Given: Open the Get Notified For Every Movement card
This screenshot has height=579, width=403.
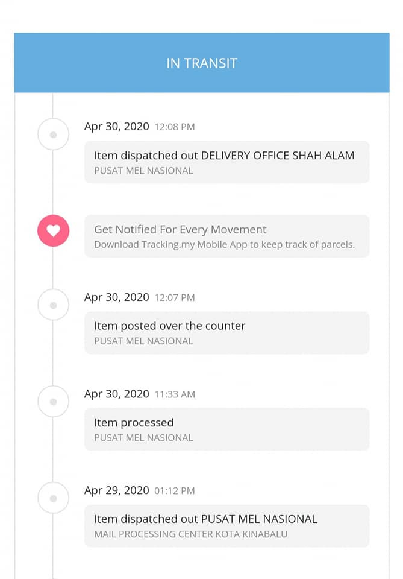Looking at the screenshot, I should click(226, 236).
